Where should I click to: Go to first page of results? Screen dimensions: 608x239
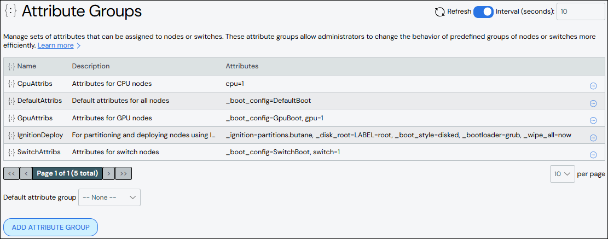coord(11,173)
